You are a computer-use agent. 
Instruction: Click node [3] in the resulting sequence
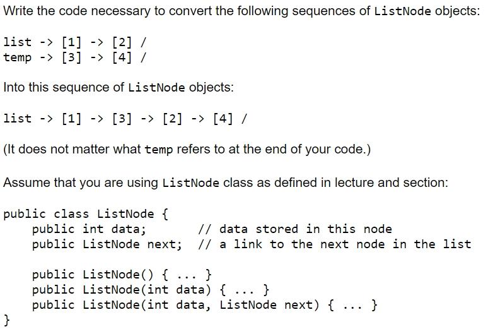(x=122, y=119)
